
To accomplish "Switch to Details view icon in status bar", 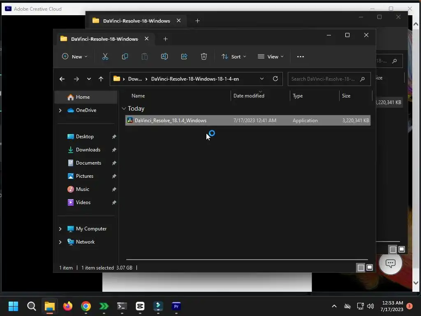I will tap(361, 267).
